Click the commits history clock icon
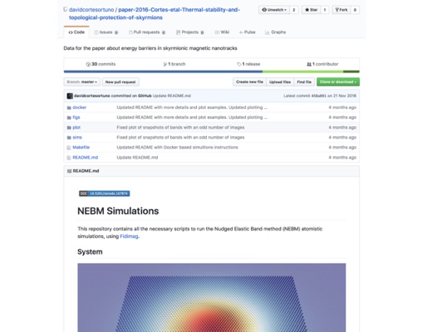Screen dimensions: 442x332 88,64
